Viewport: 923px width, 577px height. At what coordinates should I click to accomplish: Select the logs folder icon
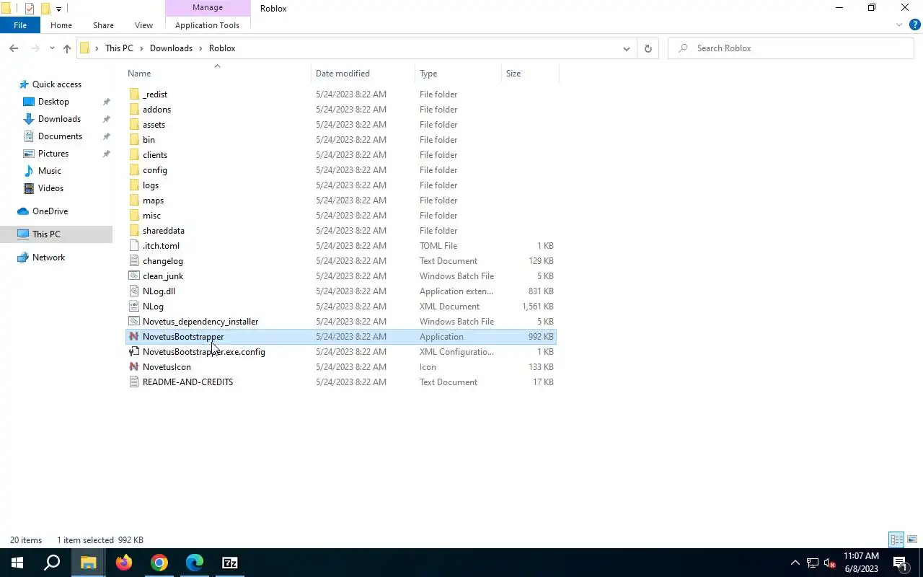[134, 185]
